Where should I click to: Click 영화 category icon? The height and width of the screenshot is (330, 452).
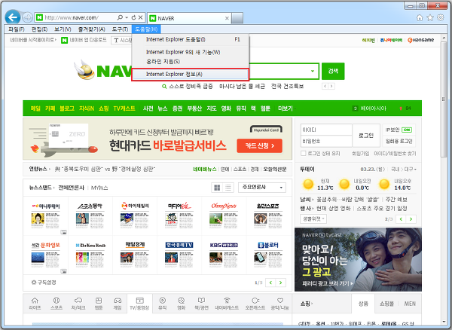181,304
